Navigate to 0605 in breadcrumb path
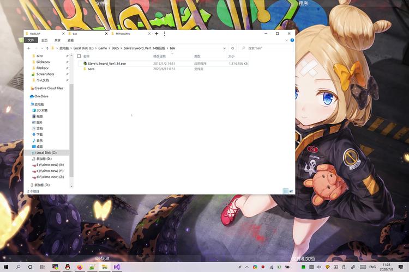This screenshot has width=409, height=272. 115,48
